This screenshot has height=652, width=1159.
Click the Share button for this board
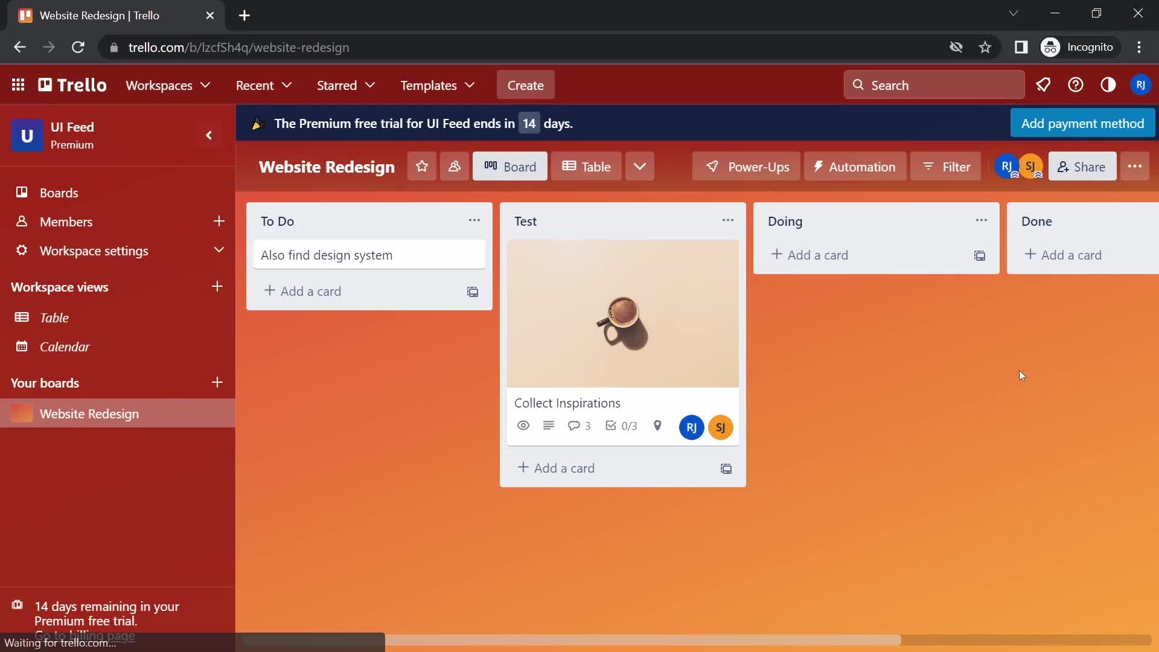click(1082, 167)
